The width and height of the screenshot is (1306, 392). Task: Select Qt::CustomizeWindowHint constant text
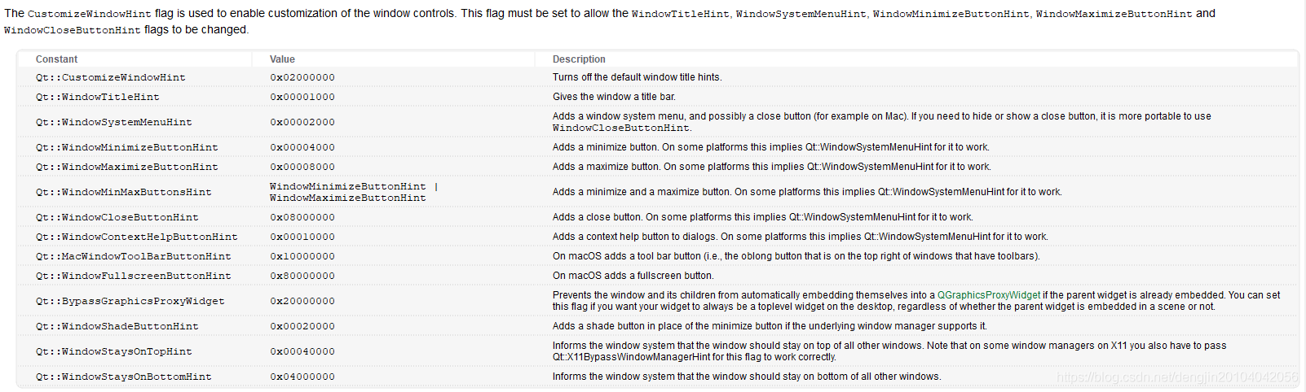(111, 77)
